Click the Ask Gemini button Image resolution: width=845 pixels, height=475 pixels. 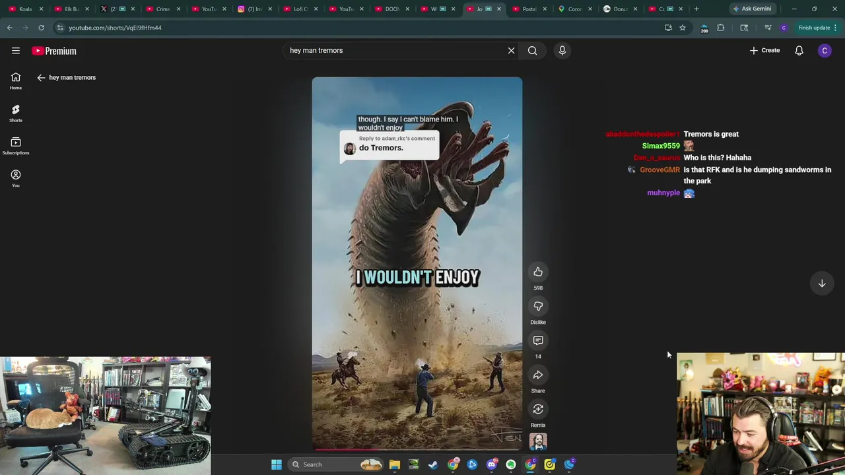(x=753, y=9)
